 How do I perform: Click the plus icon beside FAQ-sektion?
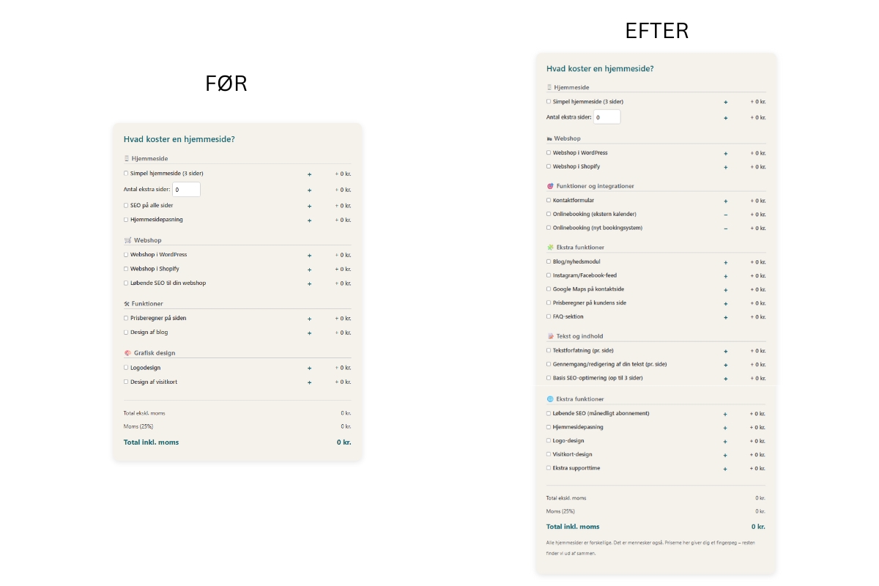coord(726,317)
